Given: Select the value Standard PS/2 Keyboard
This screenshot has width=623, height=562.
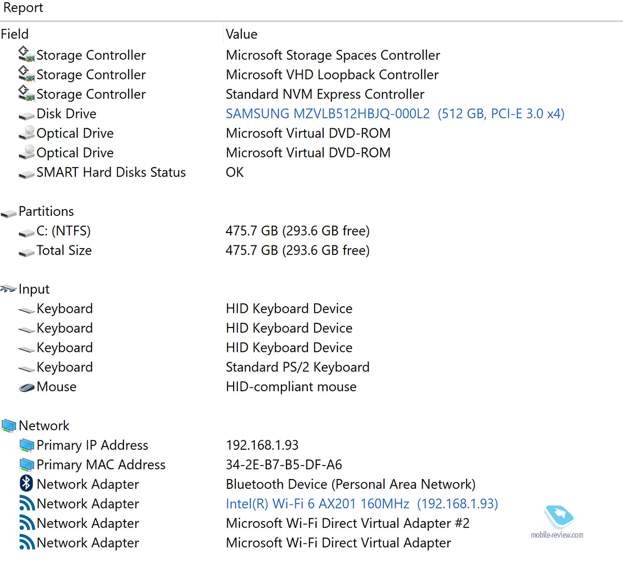Looking at the screenshot, I should (297, 367).
